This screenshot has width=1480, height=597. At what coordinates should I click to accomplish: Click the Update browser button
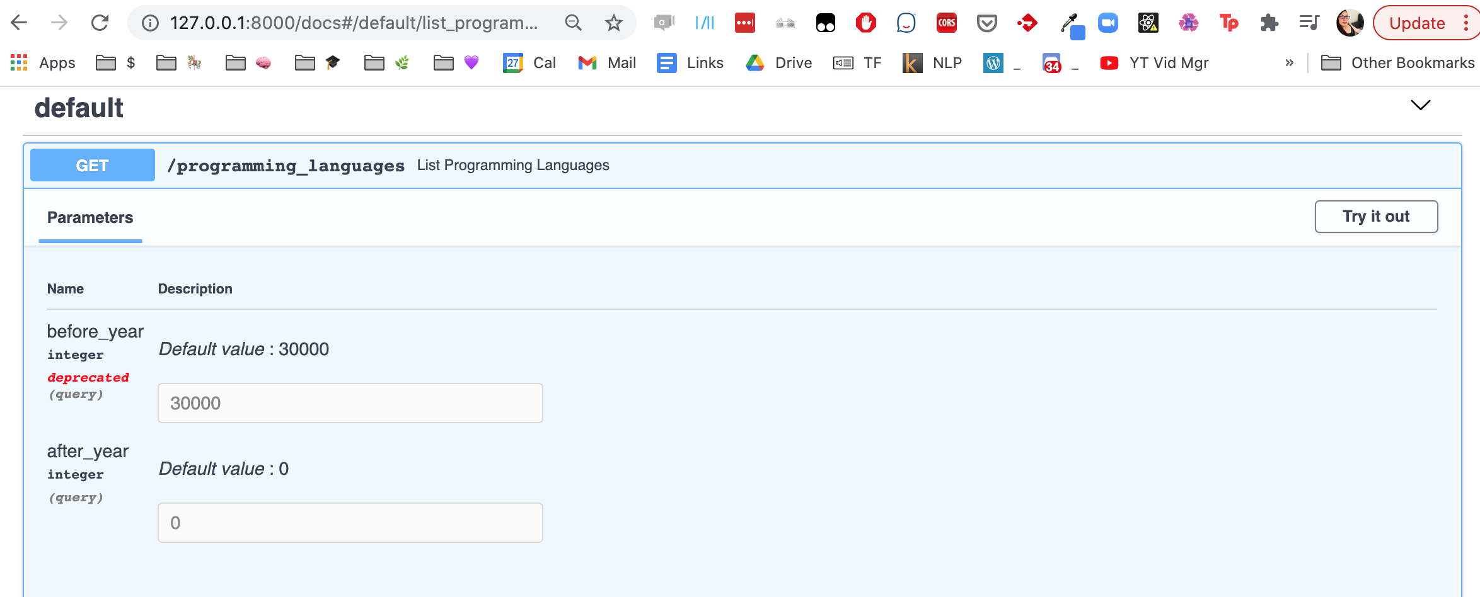1416,23
